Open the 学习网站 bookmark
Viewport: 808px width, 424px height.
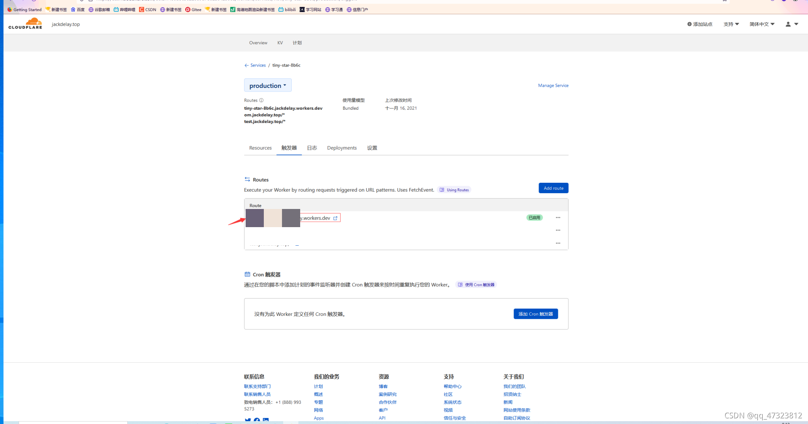pyautogui.click(x=310, y=10)
